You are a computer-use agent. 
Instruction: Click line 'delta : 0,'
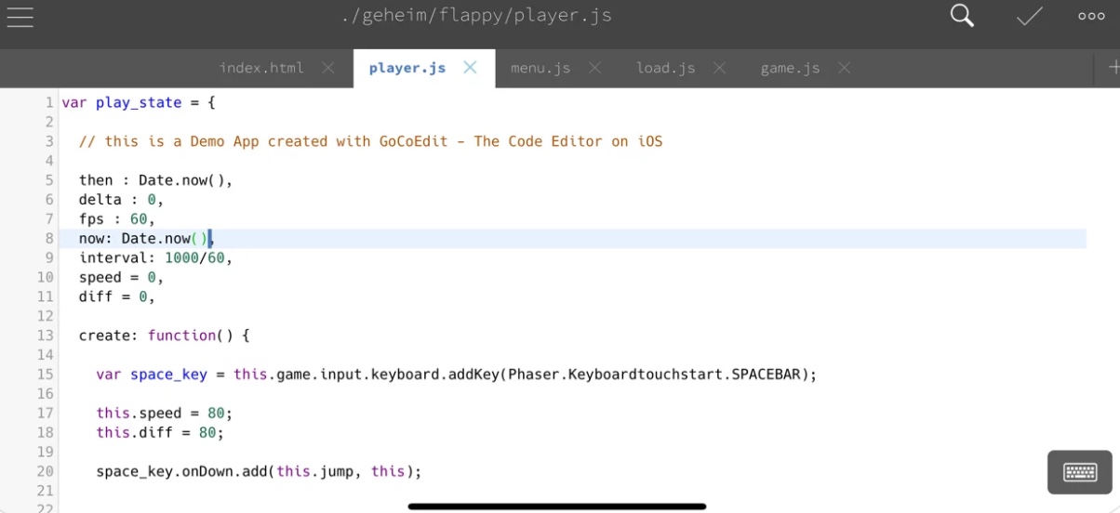pos(121,200)
